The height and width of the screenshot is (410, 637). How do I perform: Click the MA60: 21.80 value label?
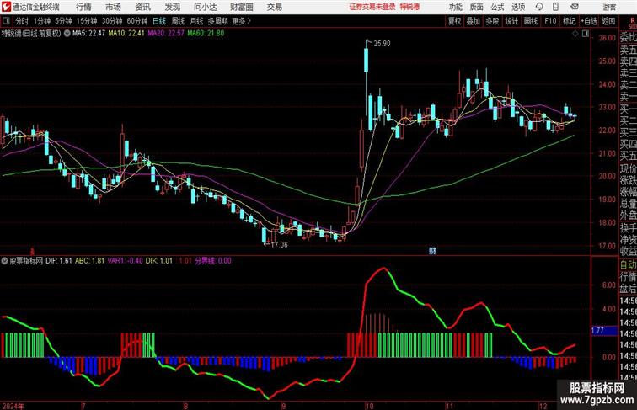206,34
